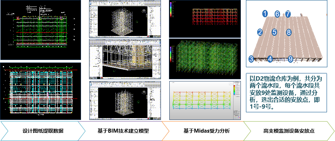Select the blue circle marker numbered 6

(277, 14)
